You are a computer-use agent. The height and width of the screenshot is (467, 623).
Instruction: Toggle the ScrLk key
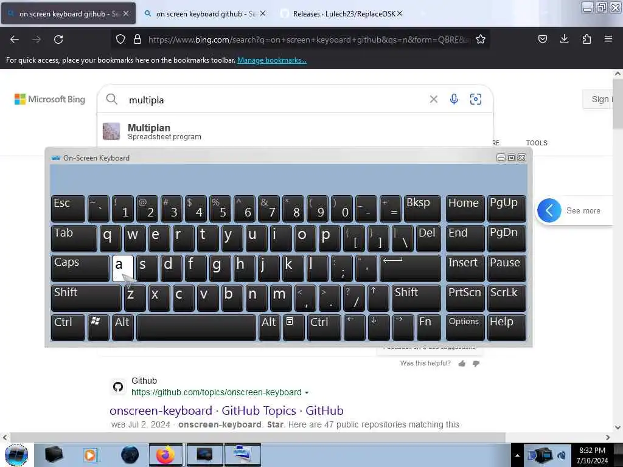[506, 297]
